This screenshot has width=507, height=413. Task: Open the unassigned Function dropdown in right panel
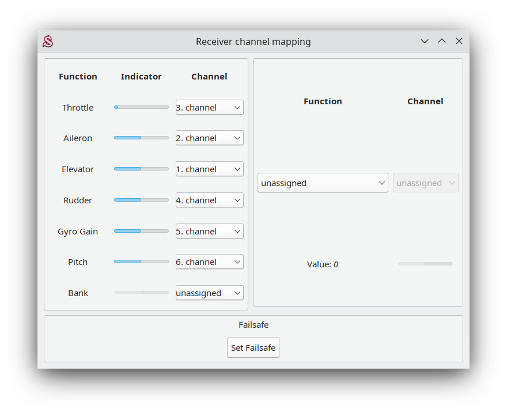323,183
